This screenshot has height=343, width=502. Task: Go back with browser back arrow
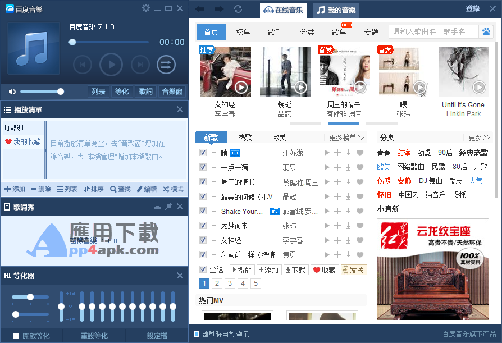pyautogui.click(x=200, y=9)
